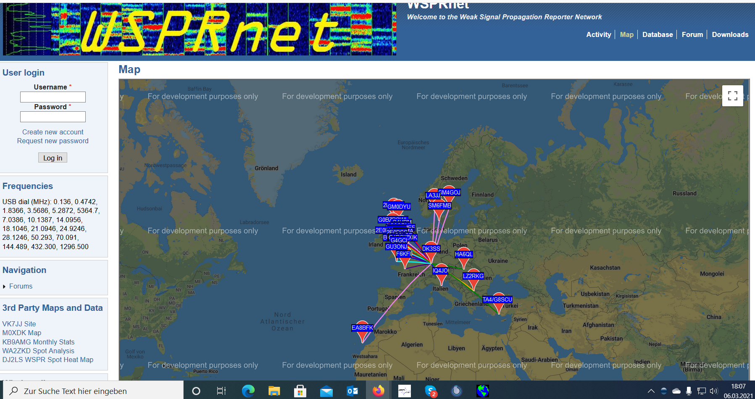Viewport: 755px width, 399px height.
Task: Open Microsoft Edge from the taskbar
Action: (x=248, y=391)
